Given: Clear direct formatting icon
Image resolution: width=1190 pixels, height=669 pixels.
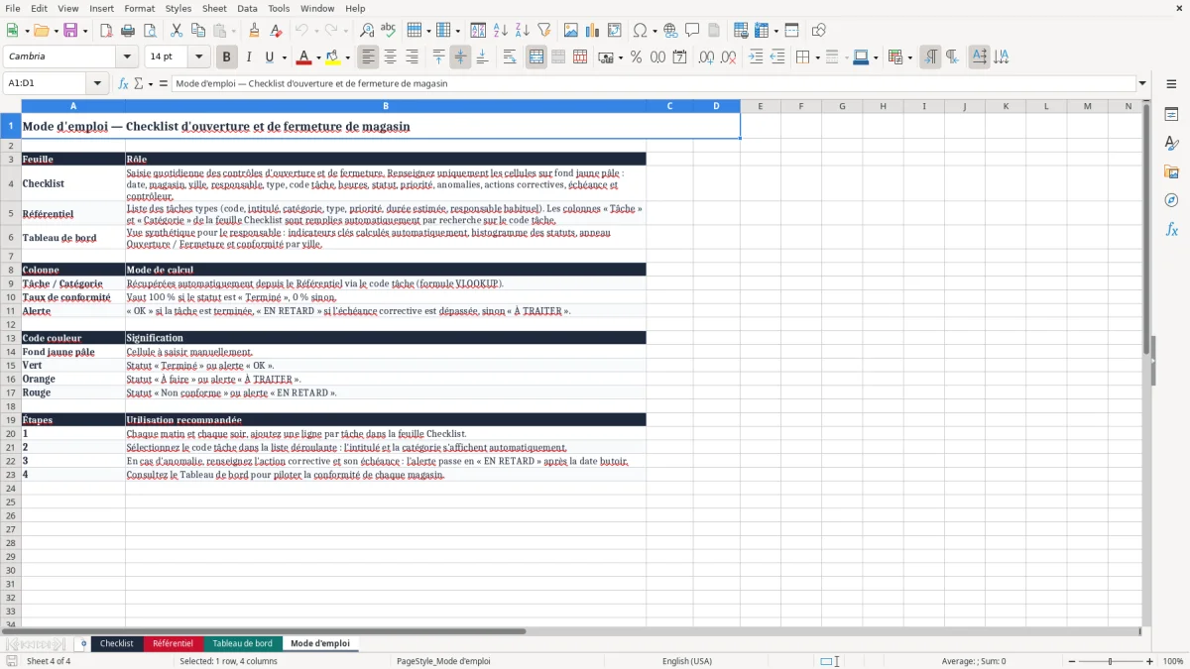Looking at the screenshot, I should point(276,31).
